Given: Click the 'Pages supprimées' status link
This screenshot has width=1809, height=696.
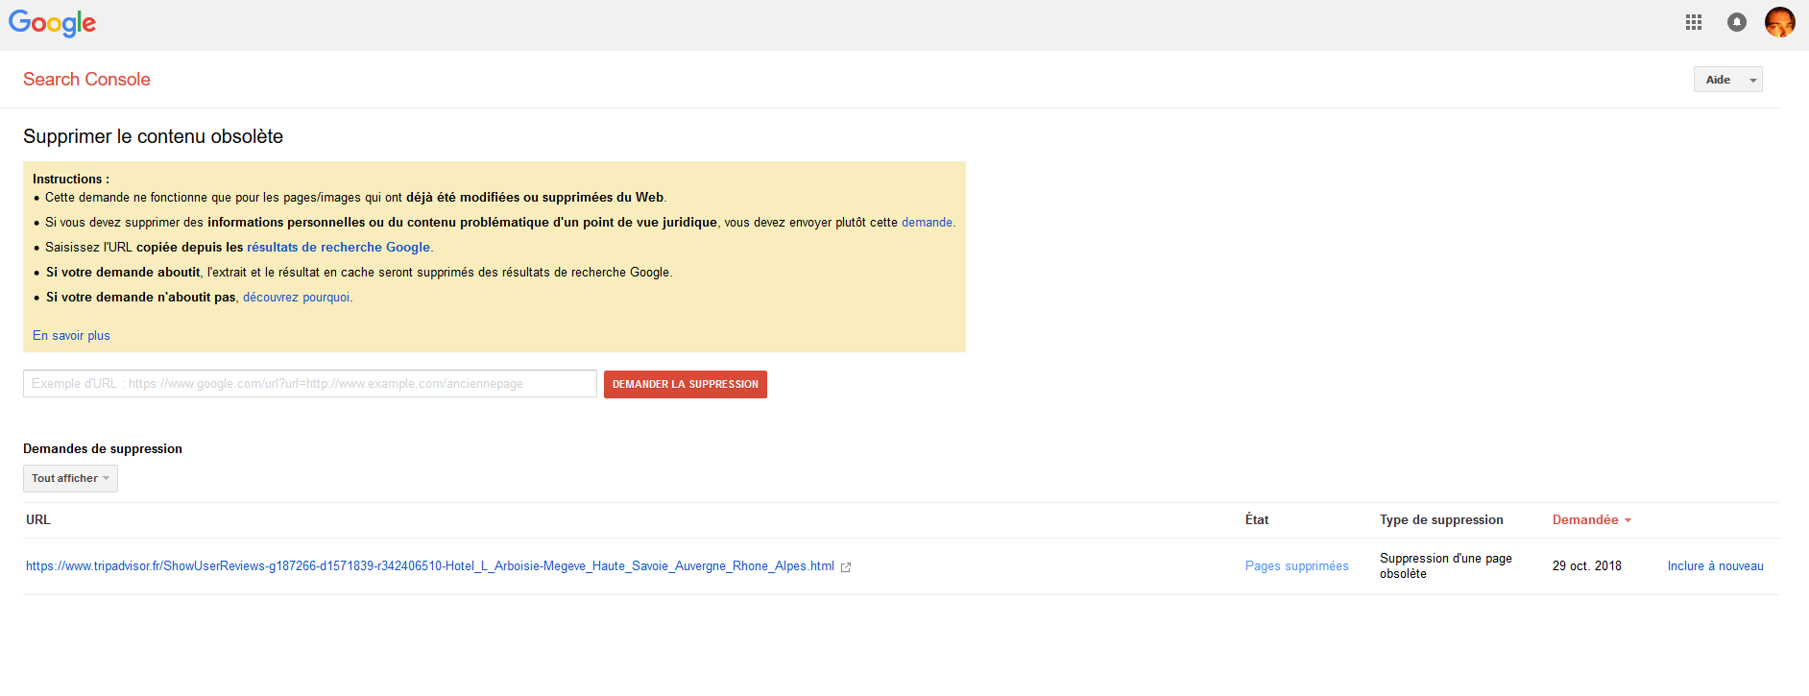Looking at the screenshot, I should click(x=1296, y=565).
